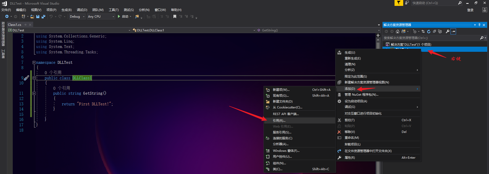Click 移除(V) in the context menu
Image resolution: width=489 pixels, height=174 pixels.
(378, 132)
